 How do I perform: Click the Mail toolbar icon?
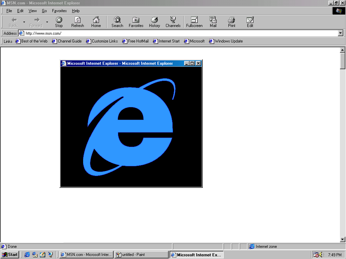213,22
